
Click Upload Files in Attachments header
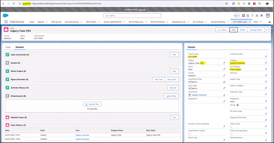click(x=171, y=96)
